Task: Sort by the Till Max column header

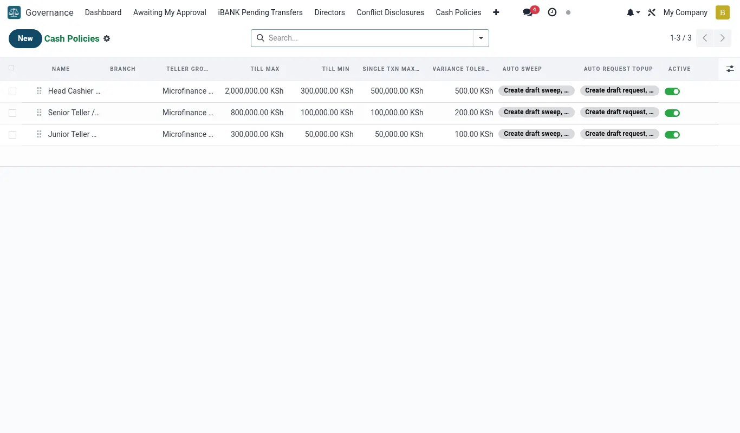Action: tap(265, 69)
